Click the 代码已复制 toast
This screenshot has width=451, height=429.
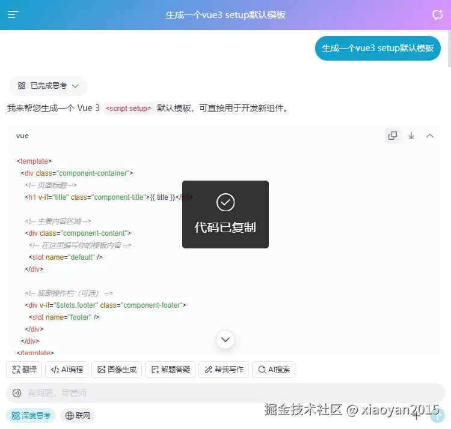click(226, 214)
